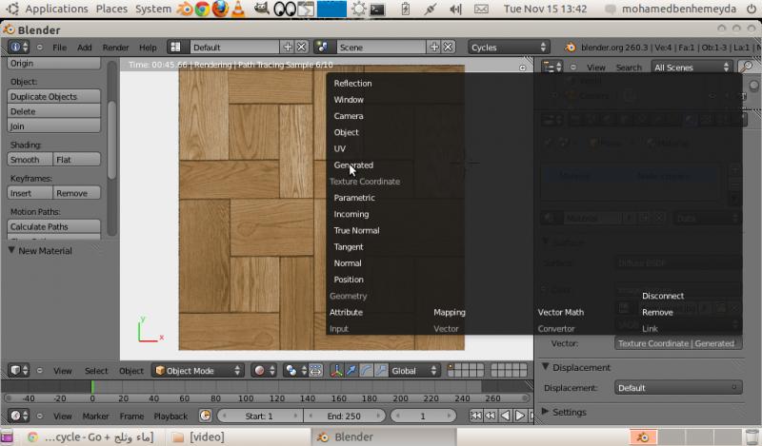The height and width of the screenshot is (446, 762).
Task: Choose Generated from the texture coordinate menu
Action: (353, 165)
